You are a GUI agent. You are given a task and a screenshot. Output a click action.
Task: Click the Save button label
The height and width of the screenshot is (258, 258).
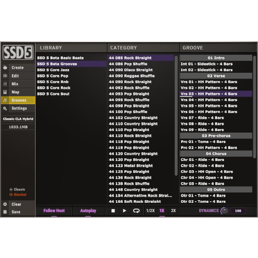[16, 212]
